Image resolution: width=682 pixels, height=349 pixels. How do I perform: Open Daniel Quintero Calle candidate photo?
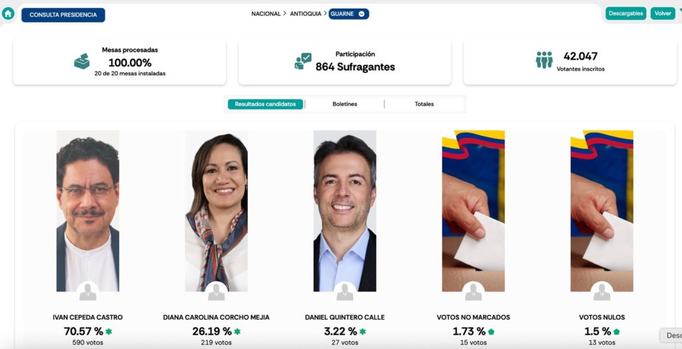pyautogui.click(x=345, y=211)
